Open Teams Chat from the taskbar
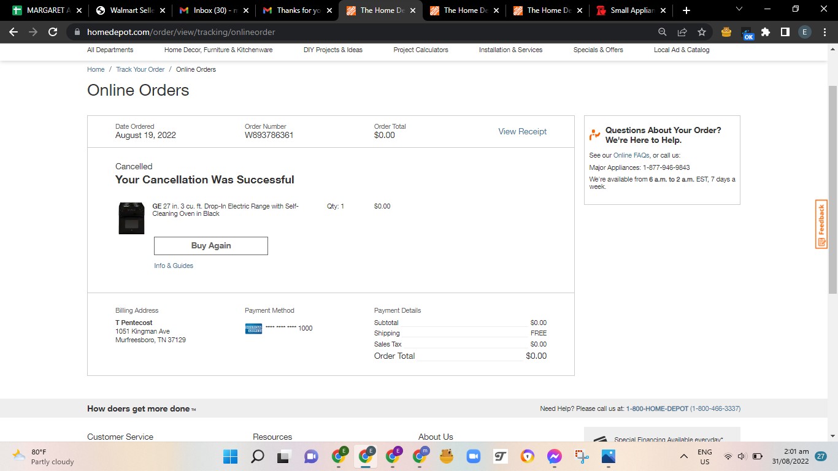Image resolution: width=838 pixels, height=471 pixels. pyautogui.click(x=311, y=456)
